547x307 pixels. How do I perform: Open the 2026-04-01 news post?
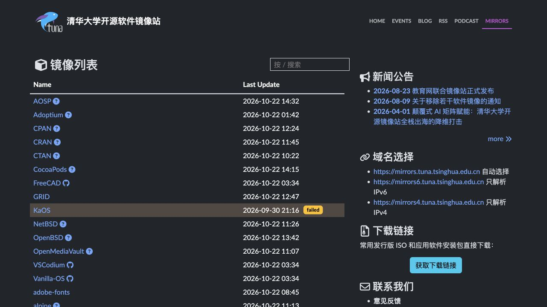[442, 116]
